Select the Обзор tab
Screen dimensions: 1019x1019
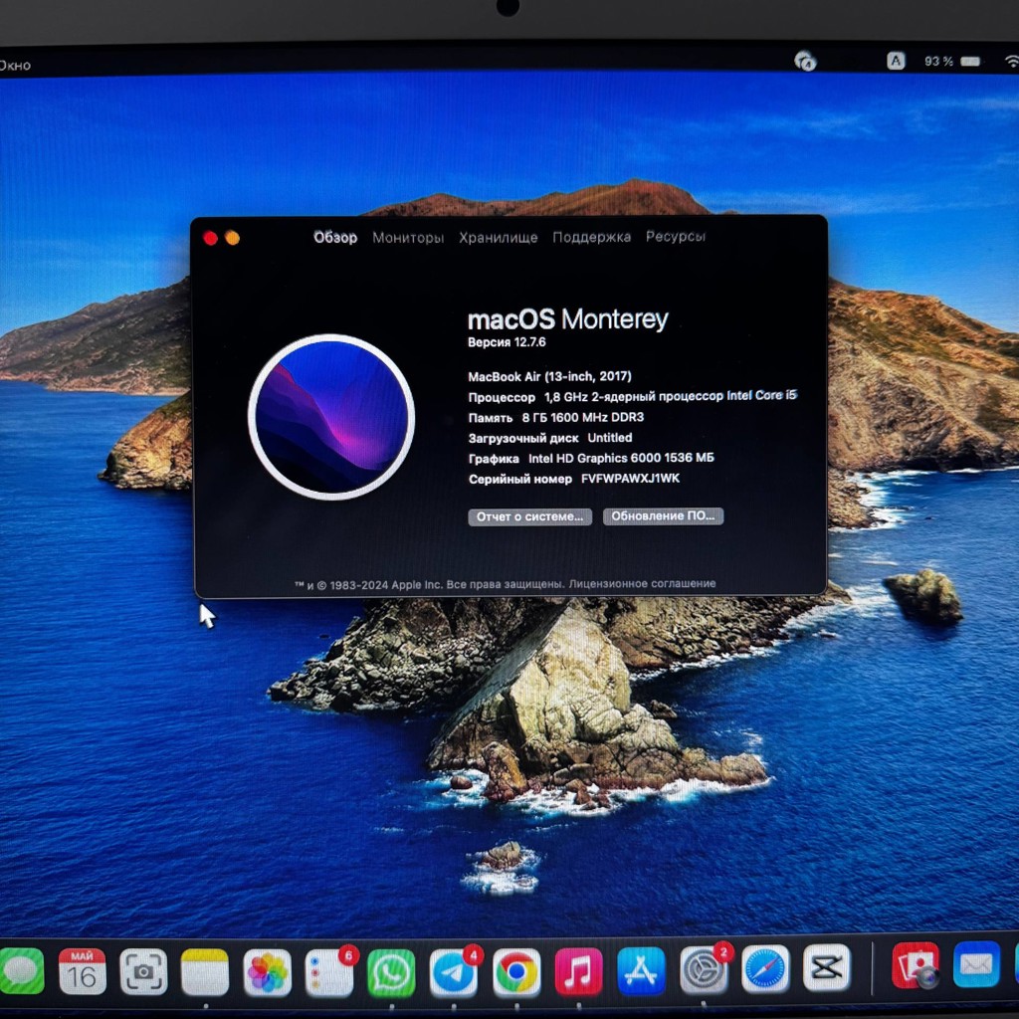(x=335, y=237)
